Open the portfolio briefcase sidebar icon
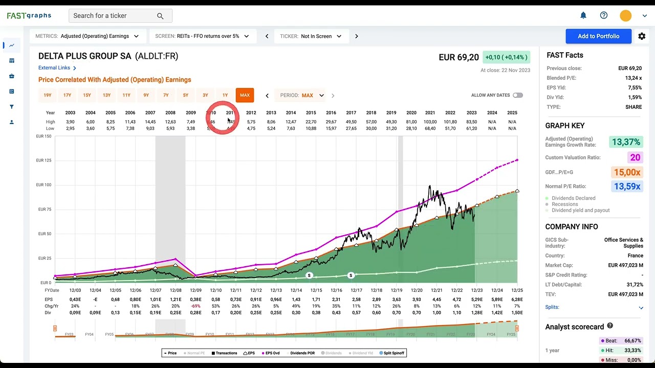This screenshot has width=655, height=368. pos(12,76)
